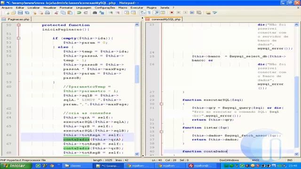The width and height of the screenshot is (301, 169).
Task: Click the right pane vertical scrollbar thumb
Action: tap(296, 112)
